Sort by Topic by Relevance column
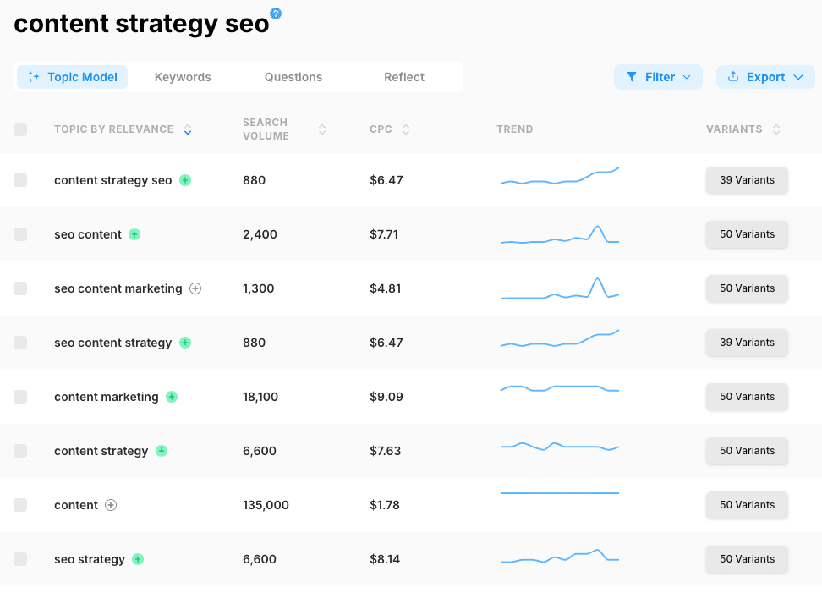 [188, 129]
